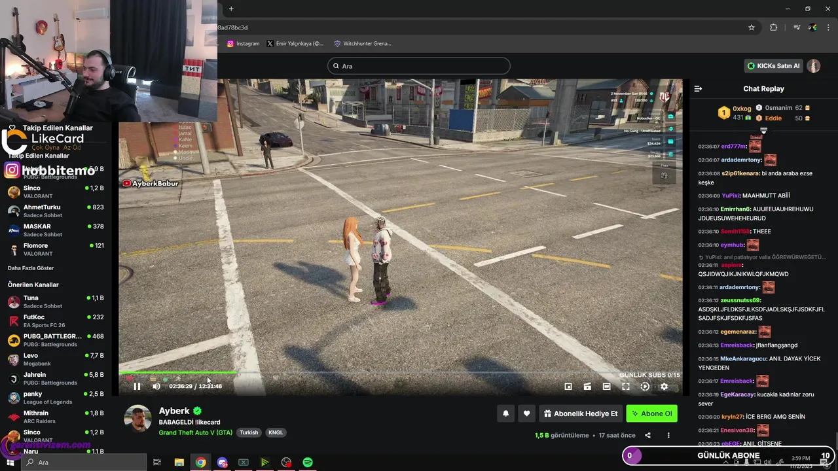Open OBS recording icon on taskbar

coord(286,462)
